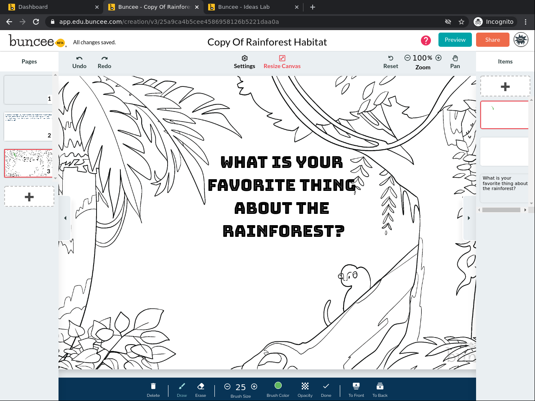Reset the canvas zoom
Image resolution: width=535 pixels, height=401 pixels.
click(x=391, y=58)
